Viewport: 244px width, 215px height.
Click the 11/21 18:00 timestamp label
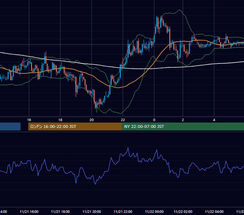[60, 211]
